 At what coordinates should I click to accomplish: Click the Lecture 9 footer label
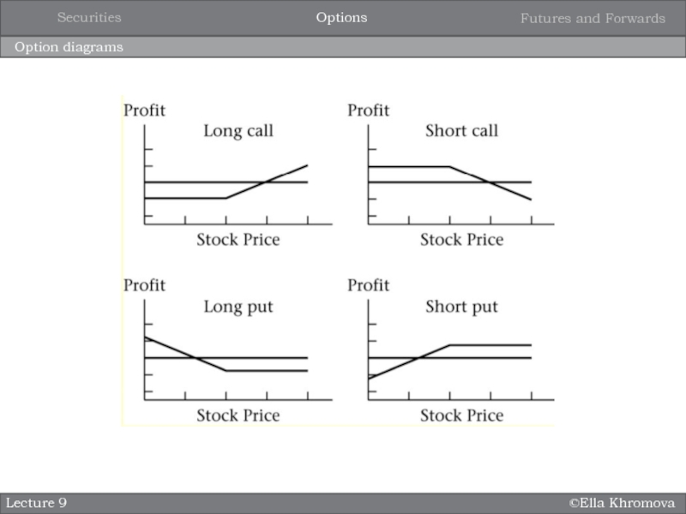click(x=37, y=503)
